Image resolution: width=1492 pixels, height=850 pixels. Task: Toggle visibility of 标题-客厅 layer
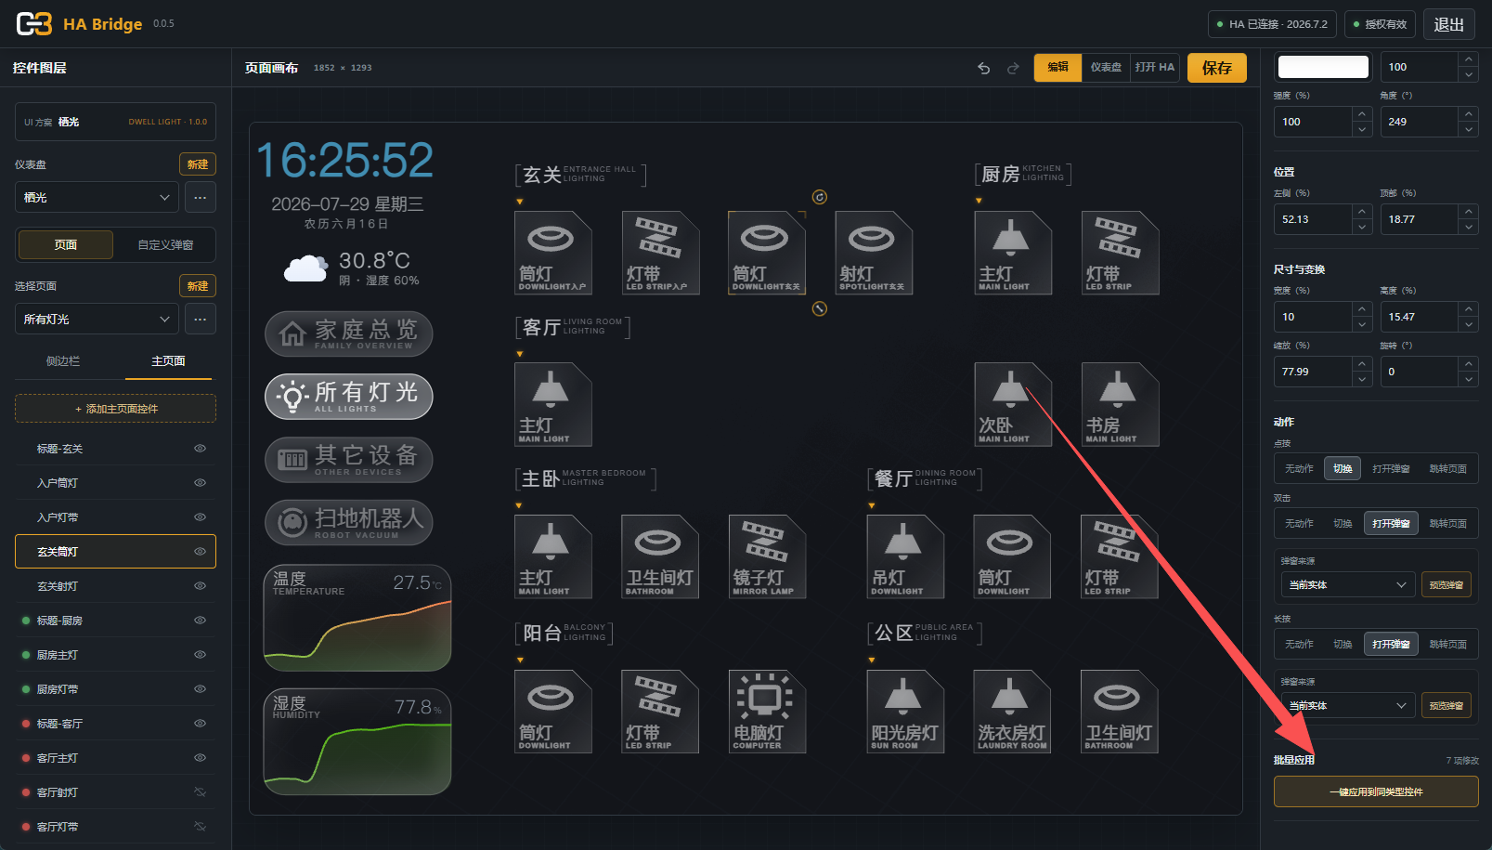pyautogui.click(x=200, y=724)
